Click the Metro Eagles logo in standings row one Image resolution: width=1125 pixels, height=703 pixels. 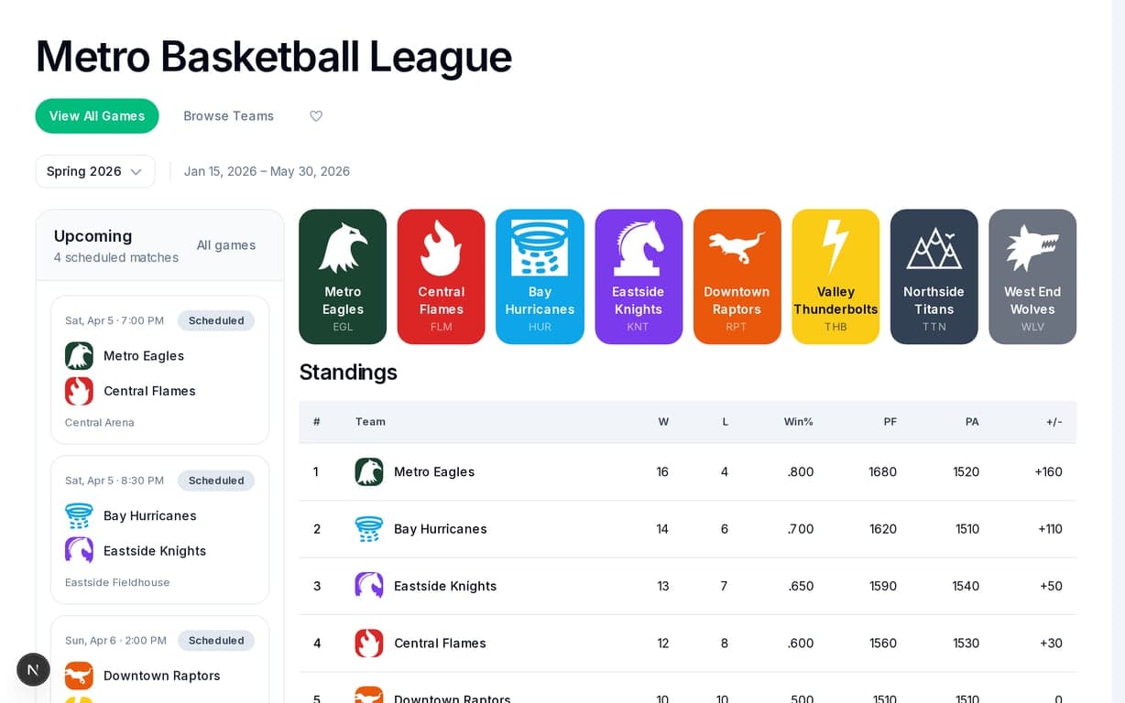click(x=368, y=471)
